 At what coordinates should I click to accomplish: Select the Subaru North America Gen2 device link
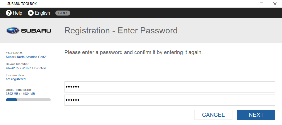point(26,57)
